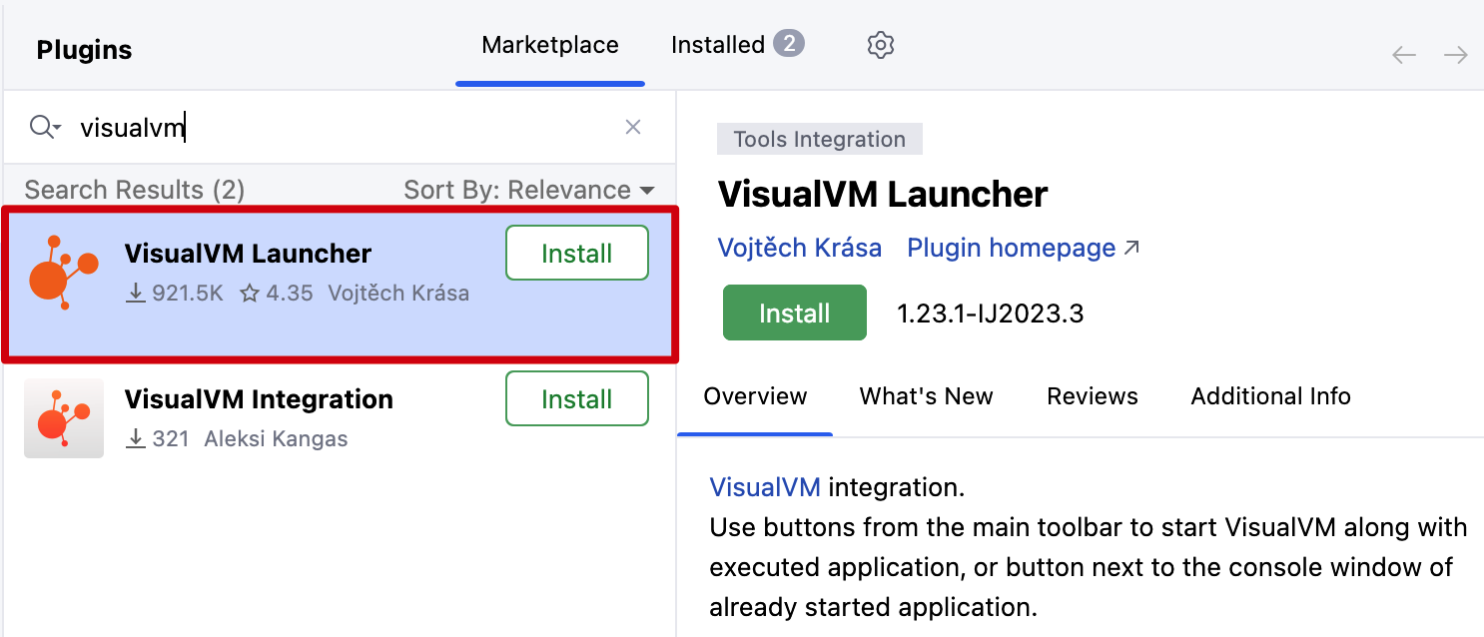Open the Reviews tab

pos(1093,396)
